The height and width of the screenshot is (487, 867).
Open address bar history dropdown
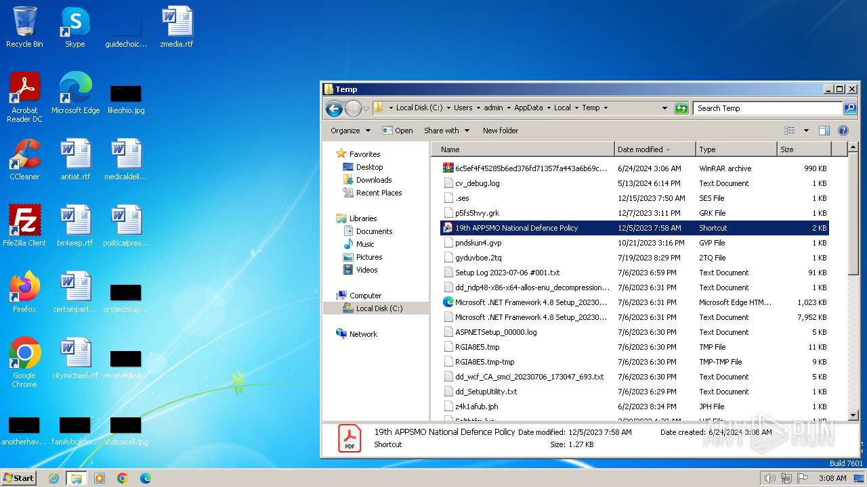coord(664,108)
